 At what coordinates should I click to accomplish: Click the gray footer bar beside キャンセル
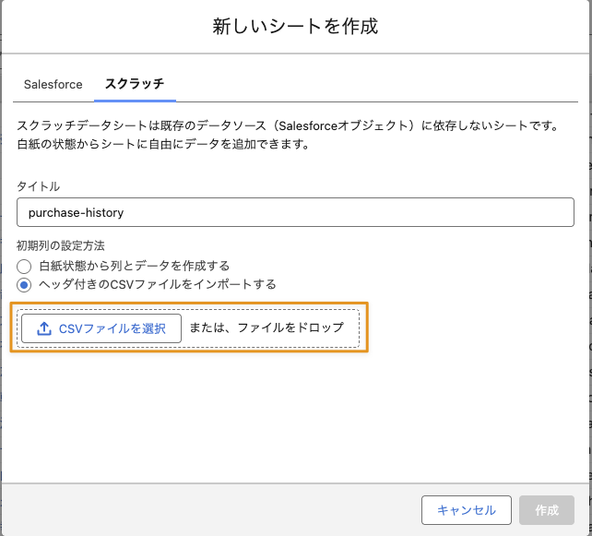click(211, 510)
